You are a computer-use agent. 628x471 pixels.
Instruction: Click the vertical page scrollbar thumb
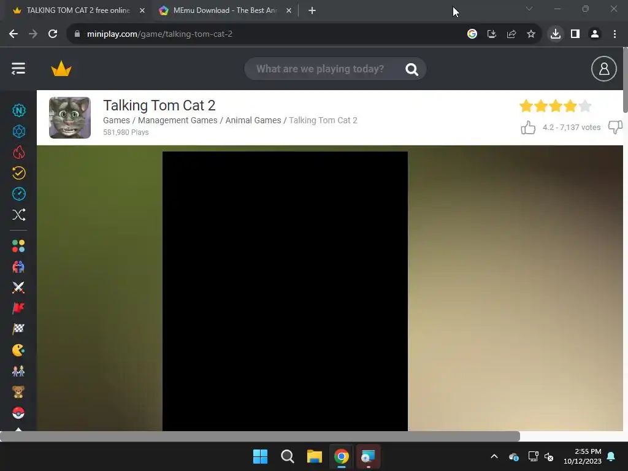coord(625,80)
